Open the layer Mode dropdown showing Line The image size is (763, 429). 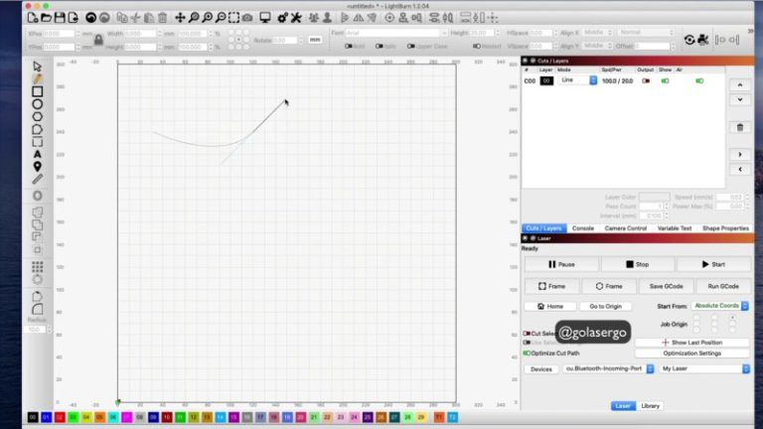pos(577,80)
